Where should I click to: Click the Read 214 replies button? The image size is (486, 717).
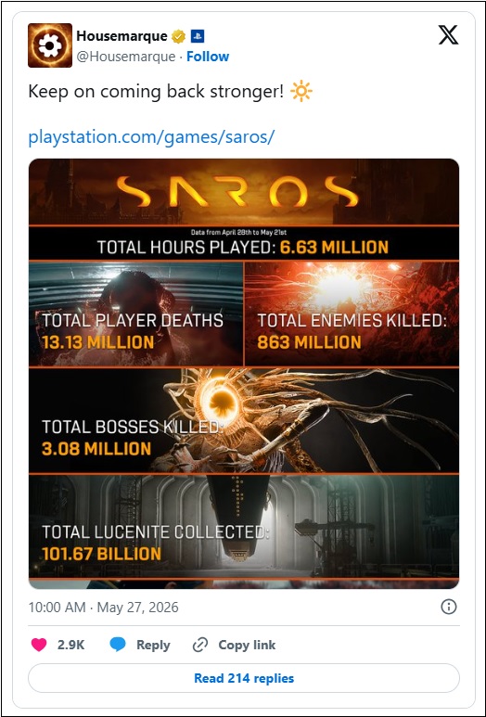pos(244,678)
